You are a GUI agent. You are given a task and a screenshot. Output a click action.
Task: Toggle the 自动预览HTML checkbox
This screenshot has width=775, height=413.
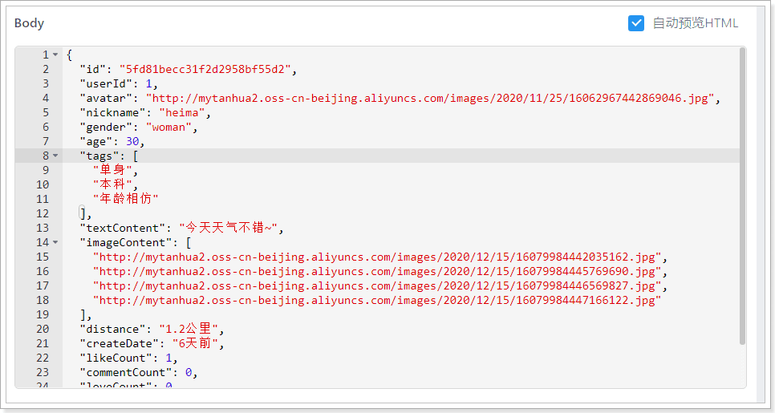point(636,23)
